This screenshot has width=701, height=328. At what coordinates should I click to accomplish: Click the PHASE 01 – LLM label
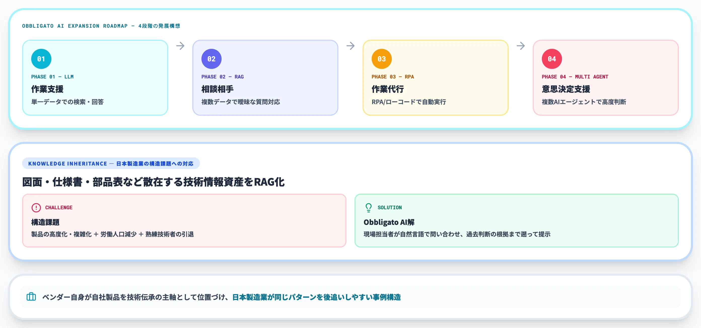coord(52,77)
